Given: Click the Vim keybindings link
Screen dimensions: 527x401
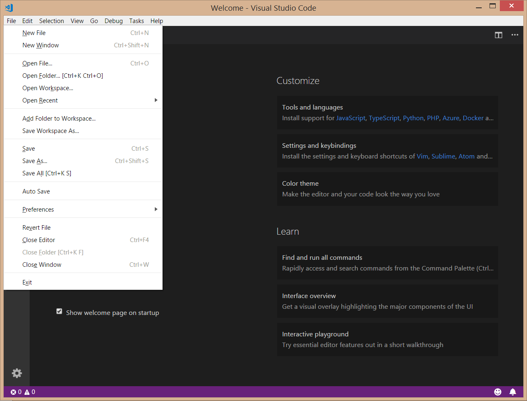Looking at the screenshot, I should [x=422, y=156].
